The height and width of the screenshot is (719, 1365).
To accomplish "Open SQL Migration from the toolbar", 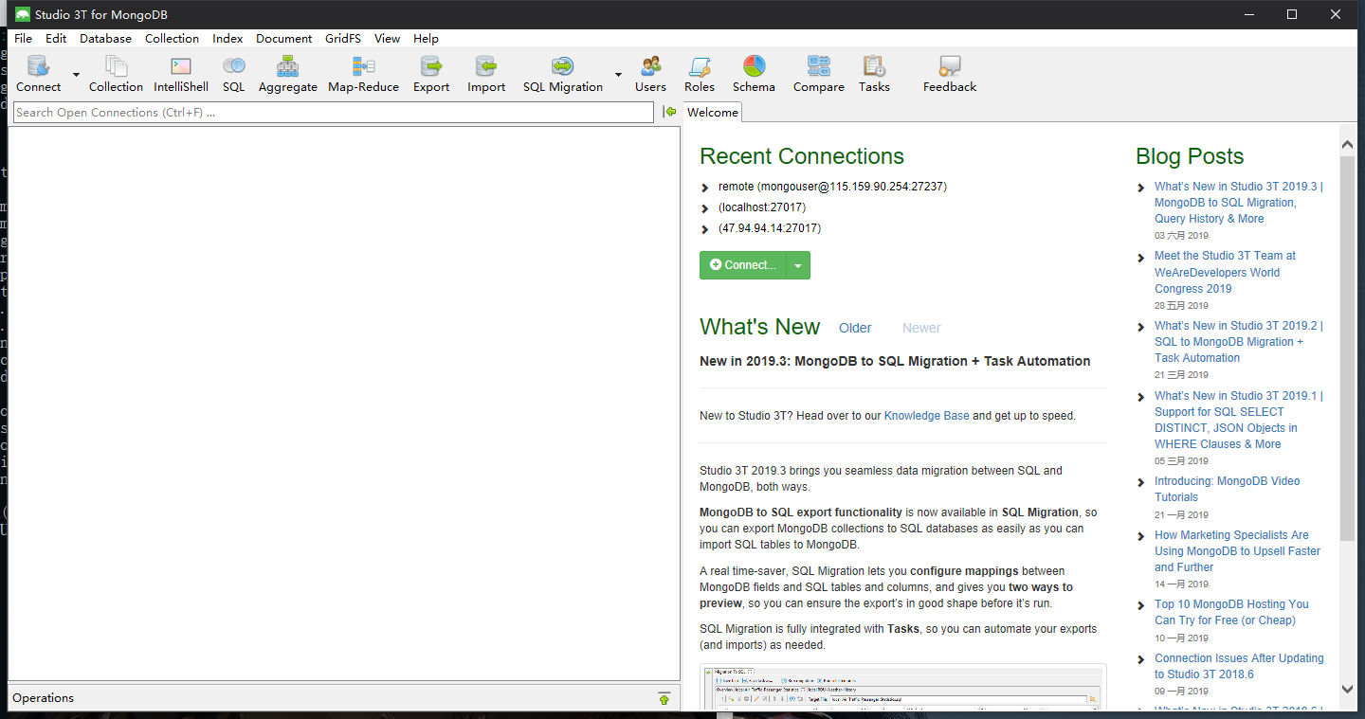I will pyautogui.click(x=562, y=66).
